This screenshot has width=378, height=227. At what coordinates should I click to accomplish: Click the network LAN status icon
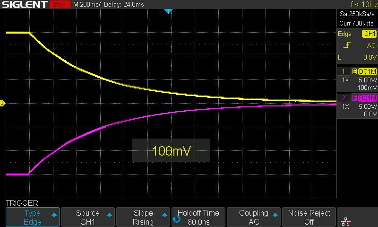345,221
